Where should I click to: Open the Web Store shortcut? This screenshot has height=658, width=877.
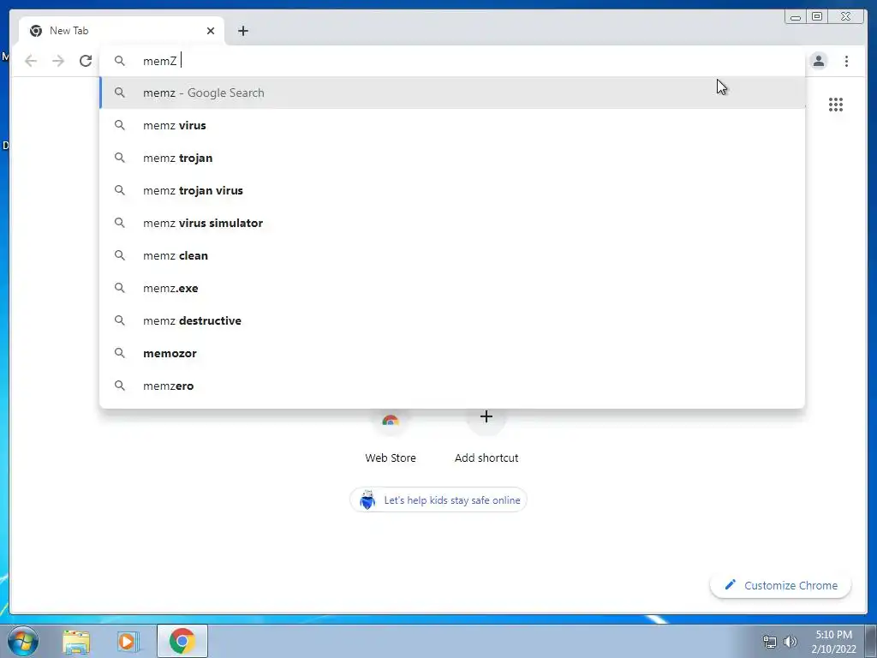(x=391, y=436)
